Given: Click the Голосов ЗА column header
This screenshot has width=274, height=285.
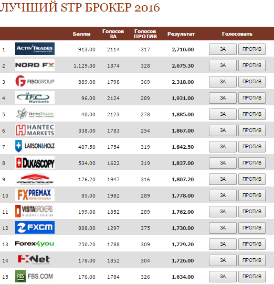Looking at the screenshot, I should pyautogui.click(x=113, y=34).
